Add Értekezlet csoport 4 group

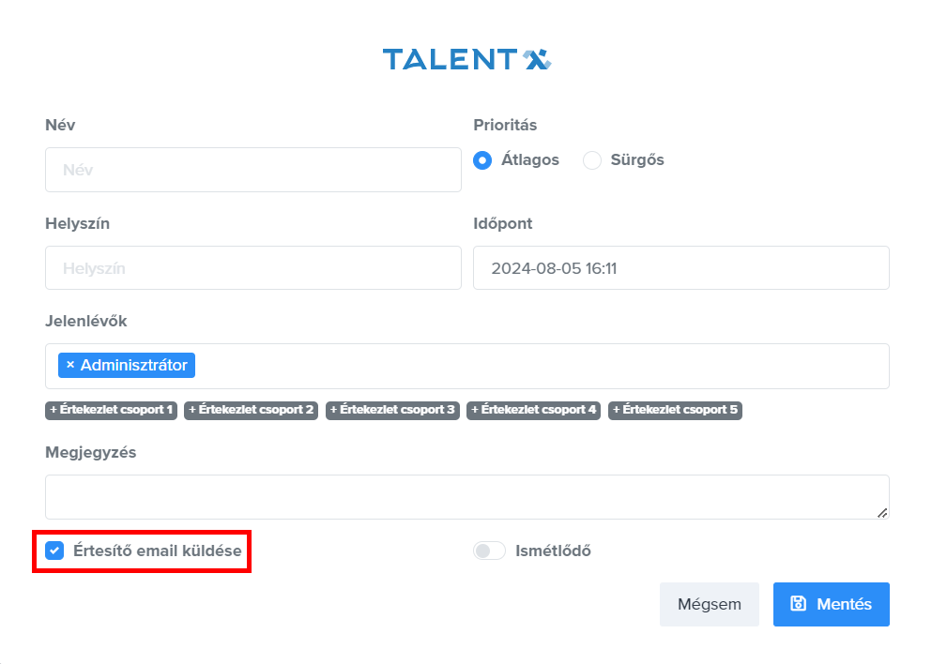(x=533, y=410)
